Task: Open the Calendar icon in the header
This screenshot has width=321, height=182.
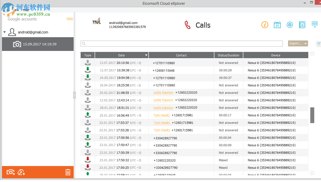Action: [277, 25]
